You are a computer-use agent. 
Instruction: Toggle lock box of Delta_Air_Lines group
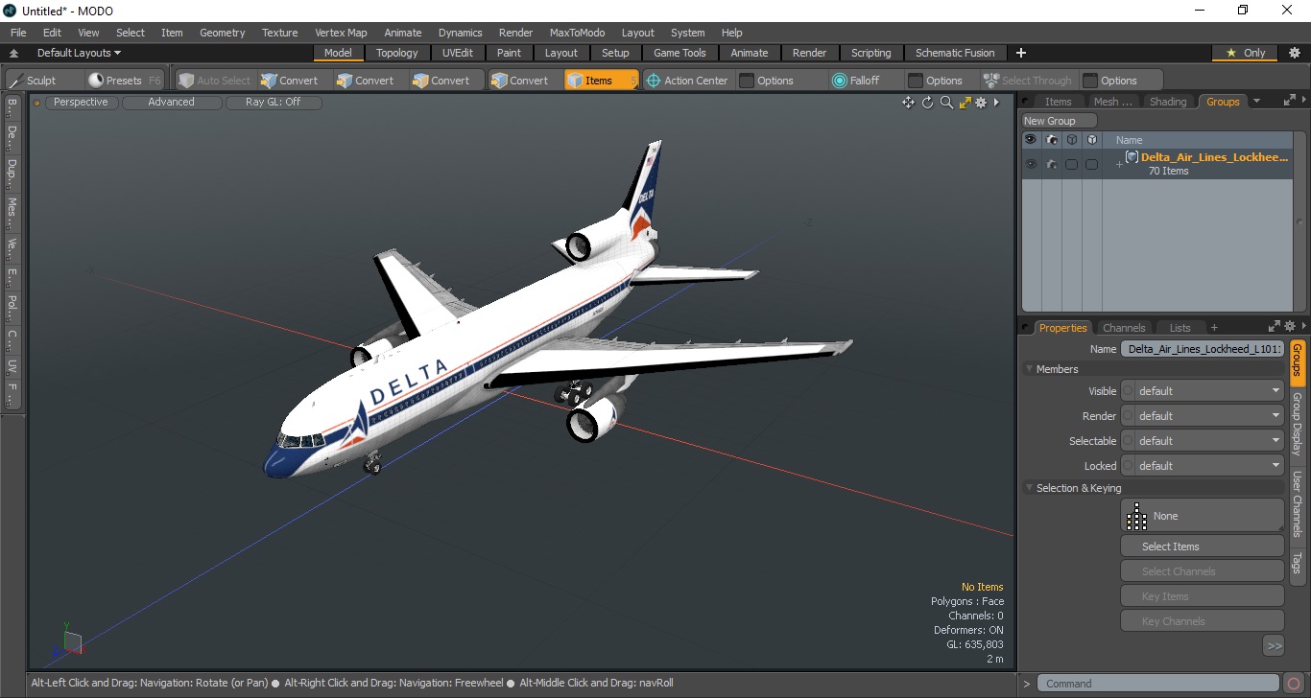pos(1091,164)
